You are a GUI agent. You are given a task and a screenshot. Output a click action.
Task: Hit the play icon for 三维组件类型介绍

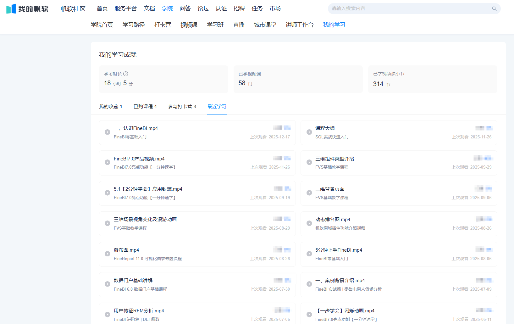point(309,162)
